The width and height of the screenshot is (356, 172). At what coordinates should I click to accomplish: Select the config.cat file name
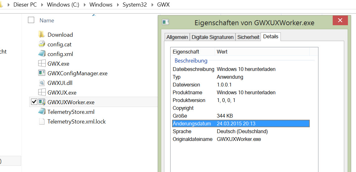coord(59,44)
